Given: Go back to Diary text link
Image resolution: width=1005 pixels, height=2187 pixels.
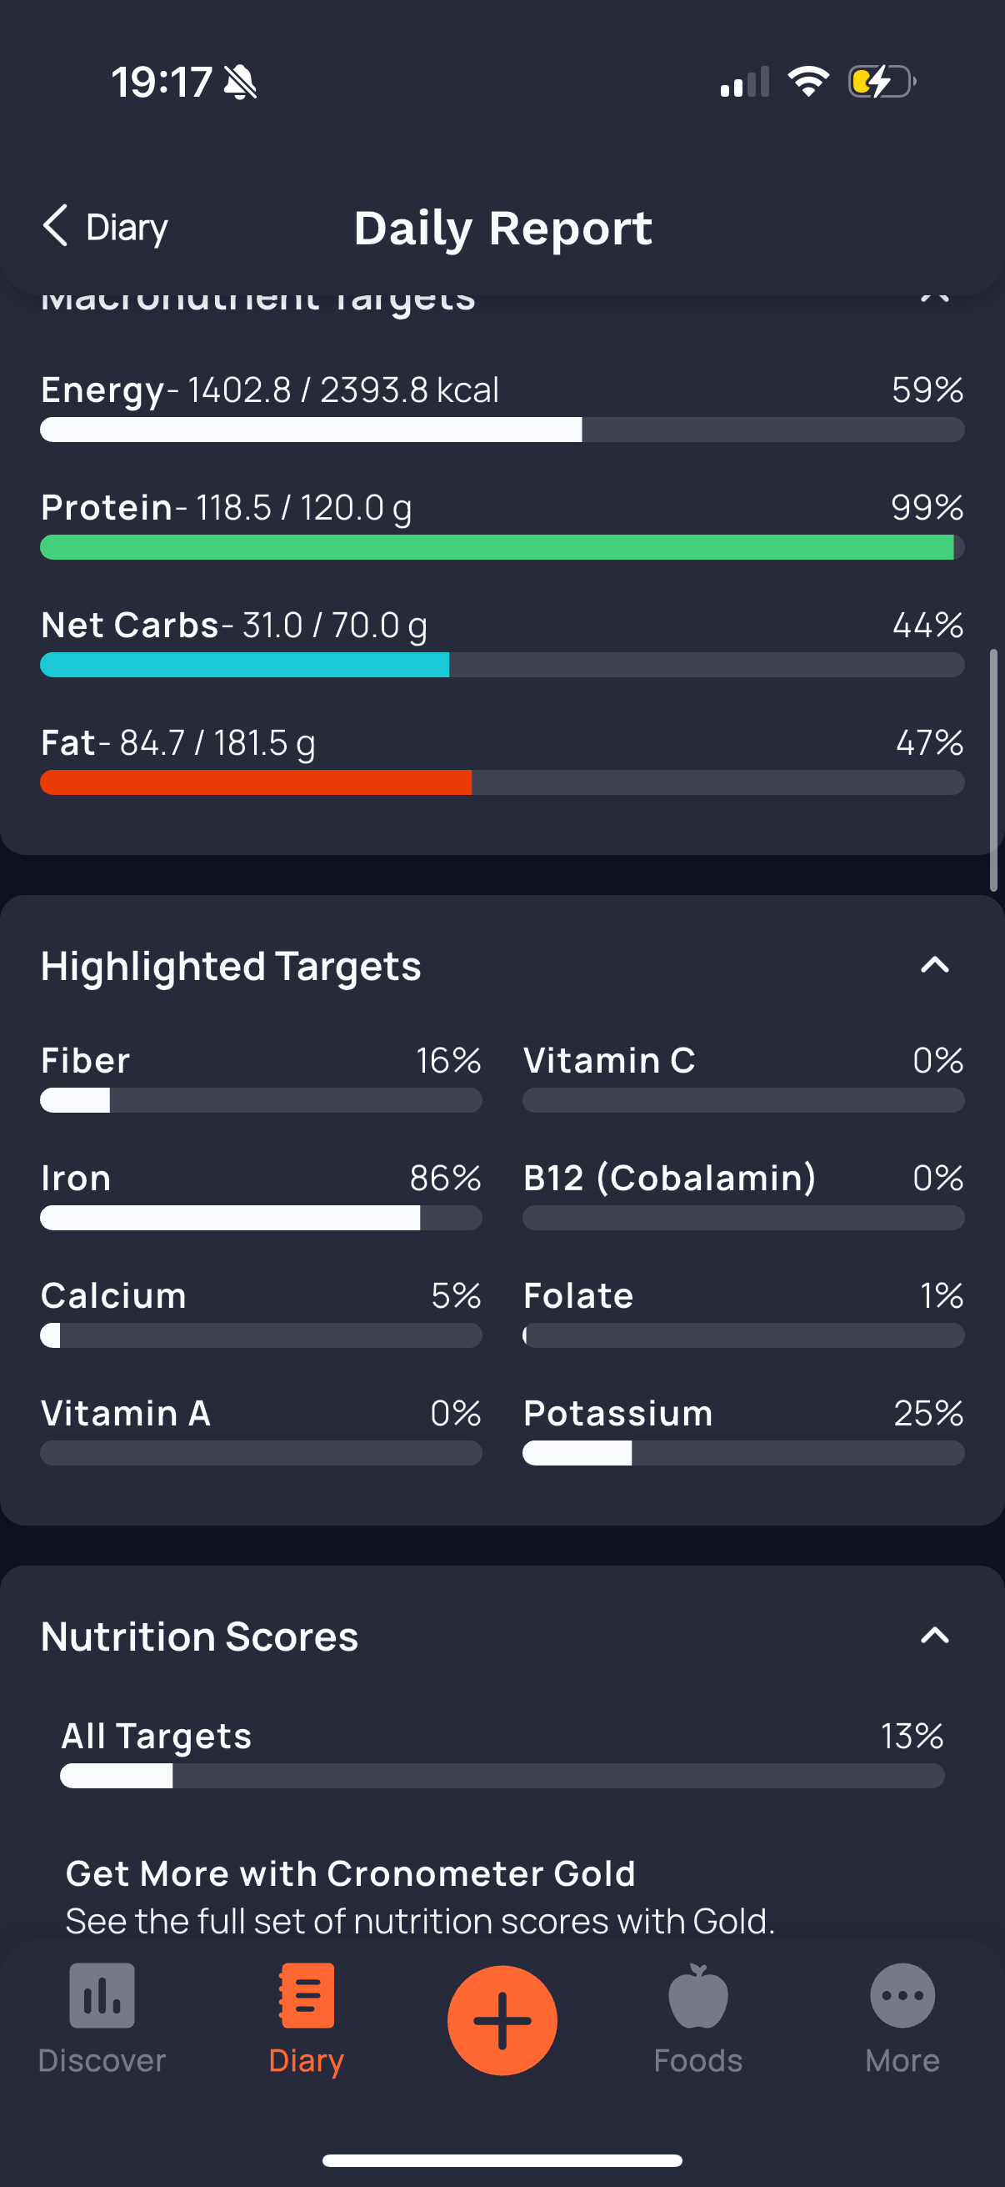Looking at the screenshot, I should 127,228.
